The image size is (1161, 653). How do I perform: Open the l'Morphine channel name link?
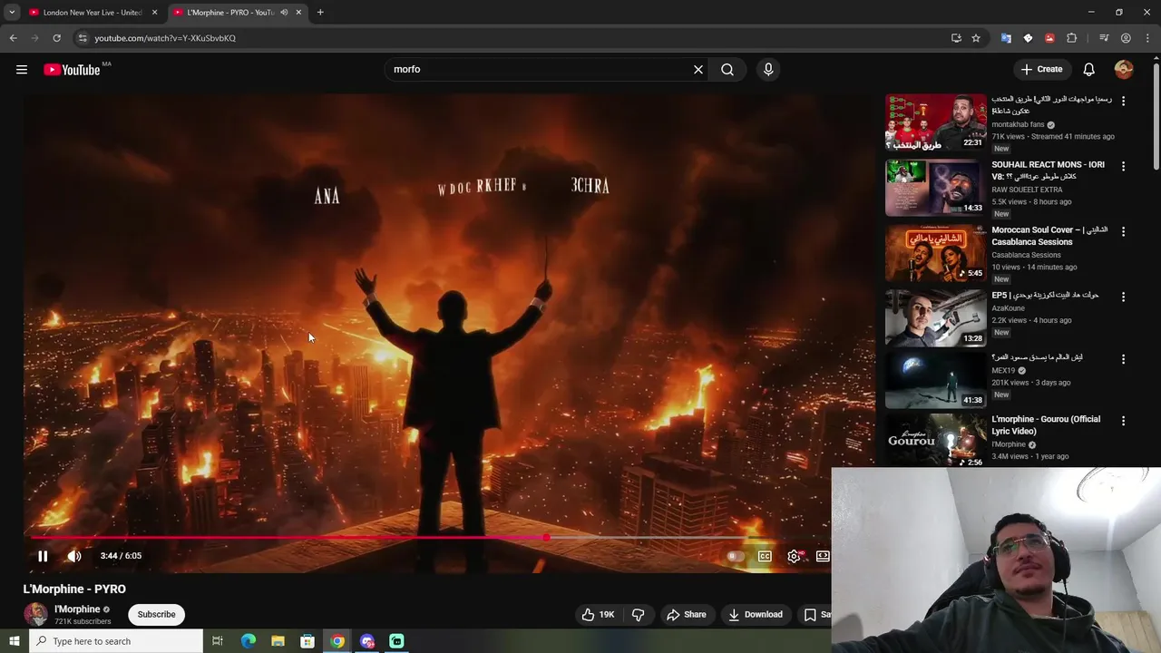[x=77, y=609]
